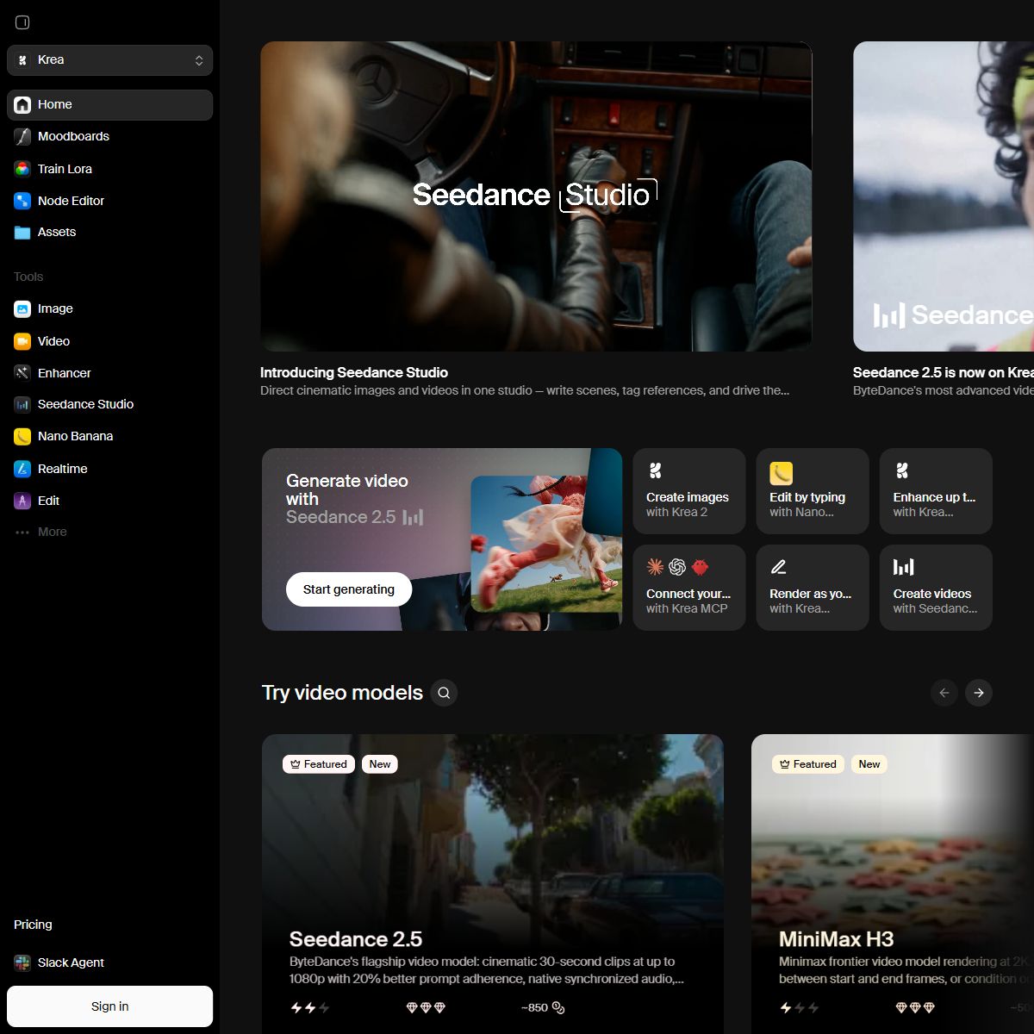The image size is (1034, 1034).
Task: Open the Pricing link
Action: tap(33, 925)
